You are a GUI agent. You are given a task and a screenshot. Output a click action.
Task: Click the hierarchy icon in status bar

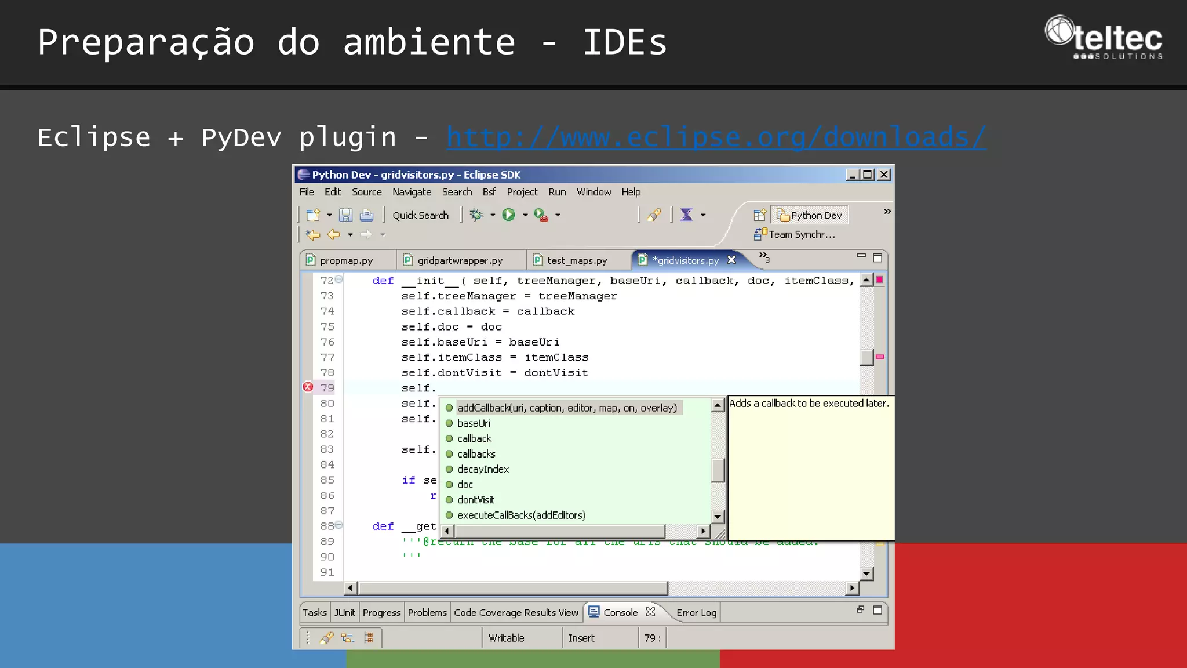pyautogui.click(x=348, y=638)
